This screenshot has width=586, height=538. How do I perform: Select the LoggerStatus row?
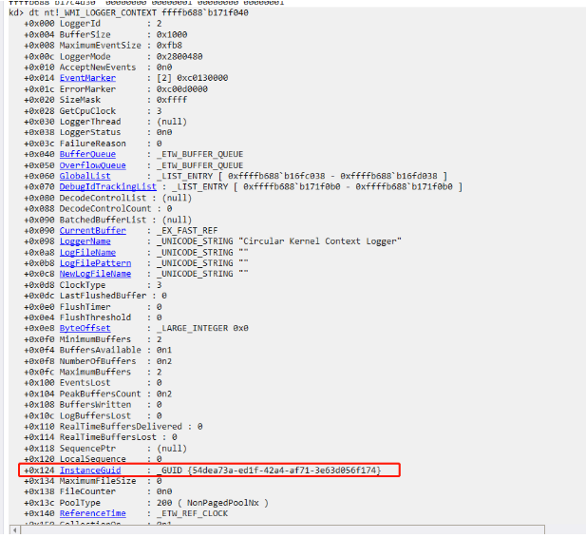tap(98, 132)
